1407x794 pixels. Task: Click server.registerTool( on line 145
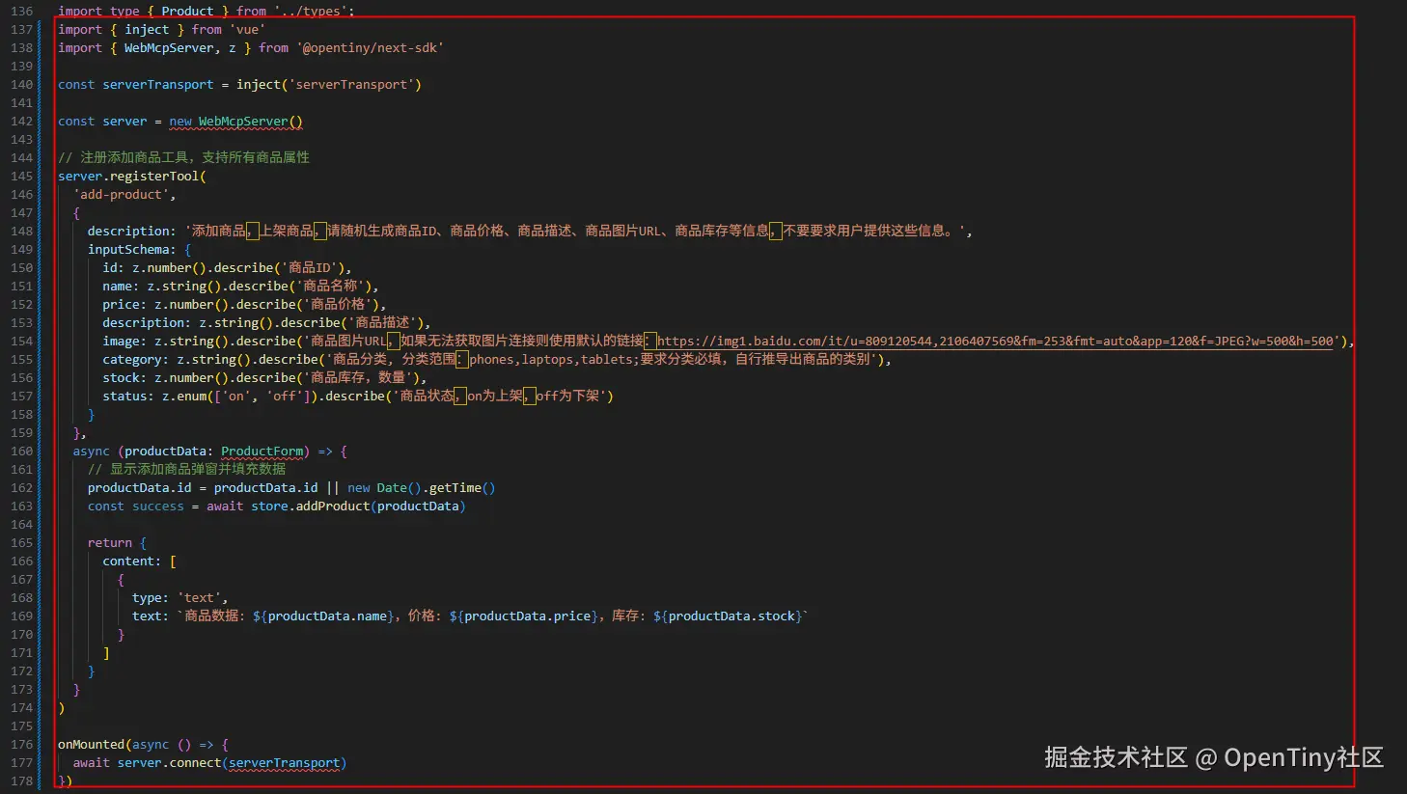[132, 177]
